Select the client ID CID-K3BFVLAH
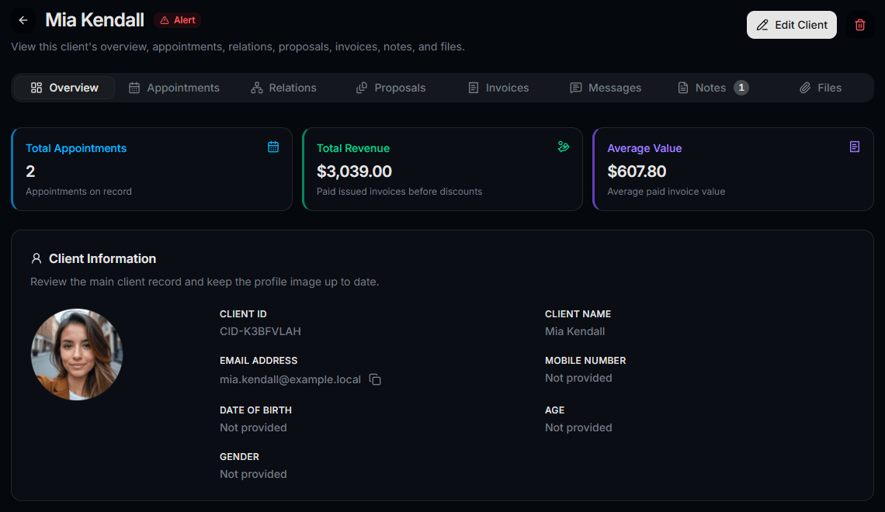 pos(260,331)
